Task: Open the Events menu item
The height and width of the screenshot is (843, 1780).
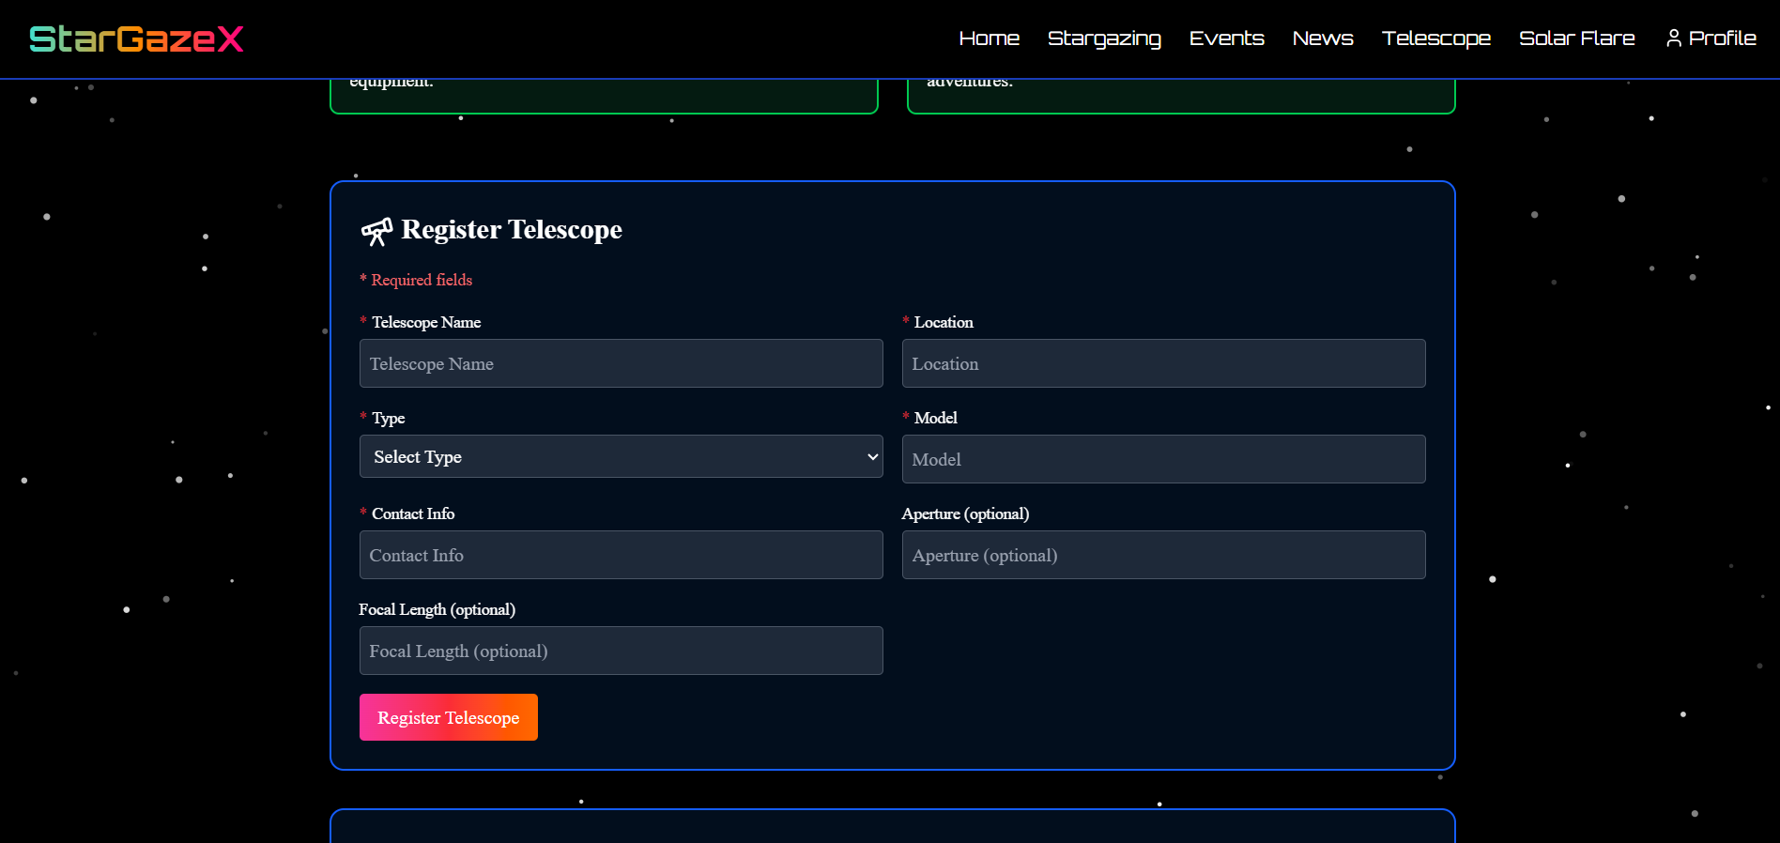Action: pyautogui.click(x=1226, y=38)
